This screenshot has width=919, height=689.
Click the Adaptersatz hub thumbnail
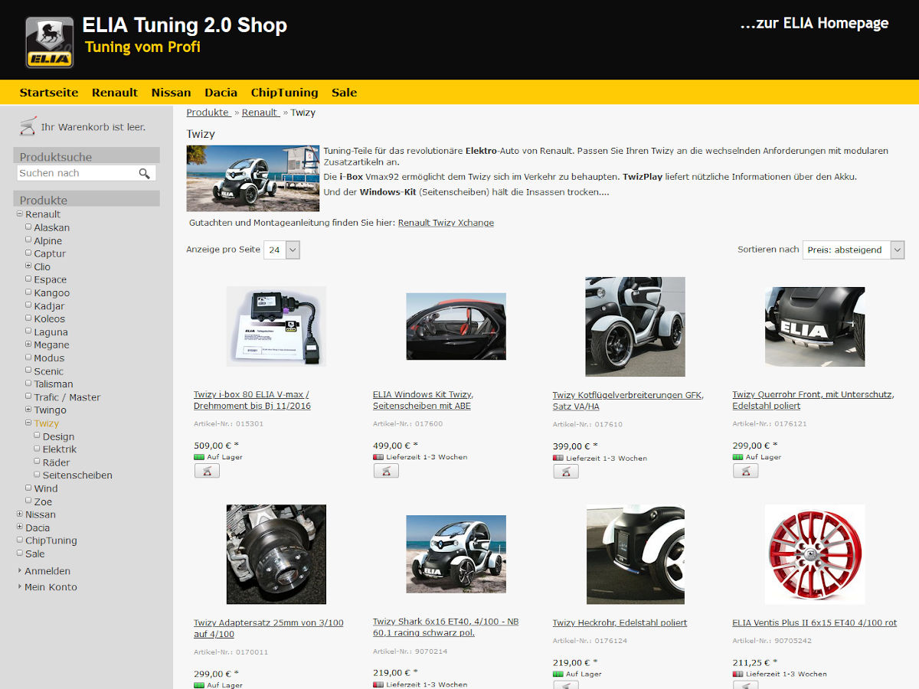click(x=276, y=554)
